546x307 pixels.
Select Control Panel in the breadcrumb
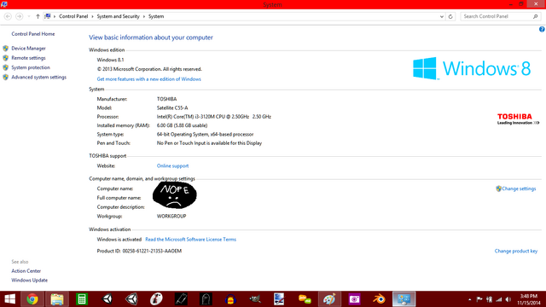tap(73, 16)
